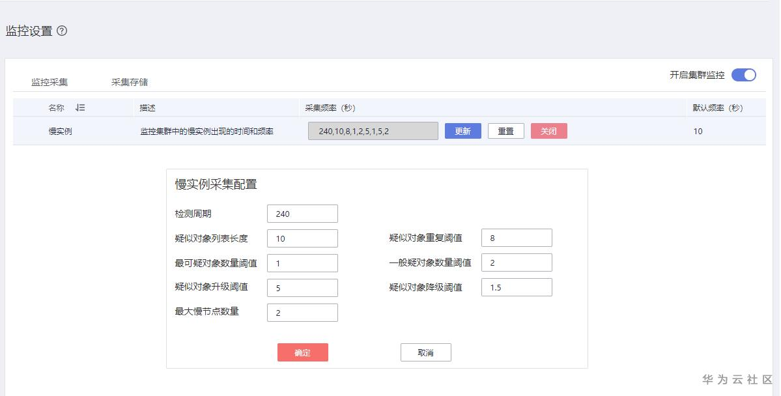This screenshot has width=781, height=396.
Task: Click the help icon beside 监控设置
Action: 62,31
